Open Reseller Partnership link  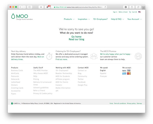point(64,73)
